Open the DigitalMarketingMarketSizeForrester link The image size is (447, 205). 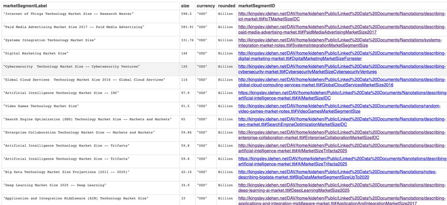tap(342, 56)
